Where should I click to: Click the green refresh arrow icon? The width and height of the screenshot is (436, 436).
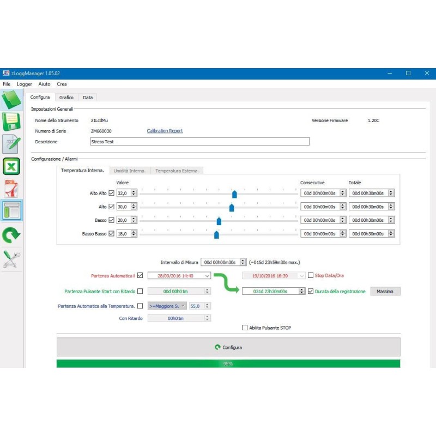(x=11, y=234)
